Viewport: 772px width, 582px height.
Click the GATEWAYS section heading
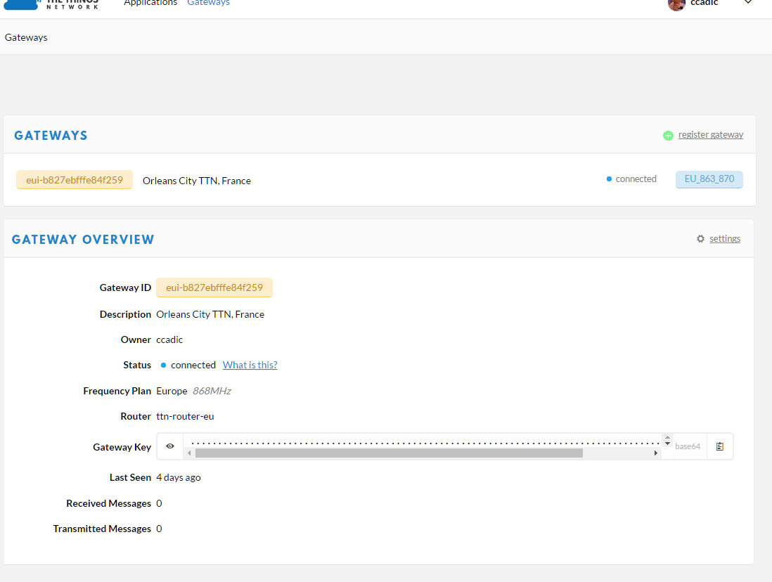click(51, 136)
